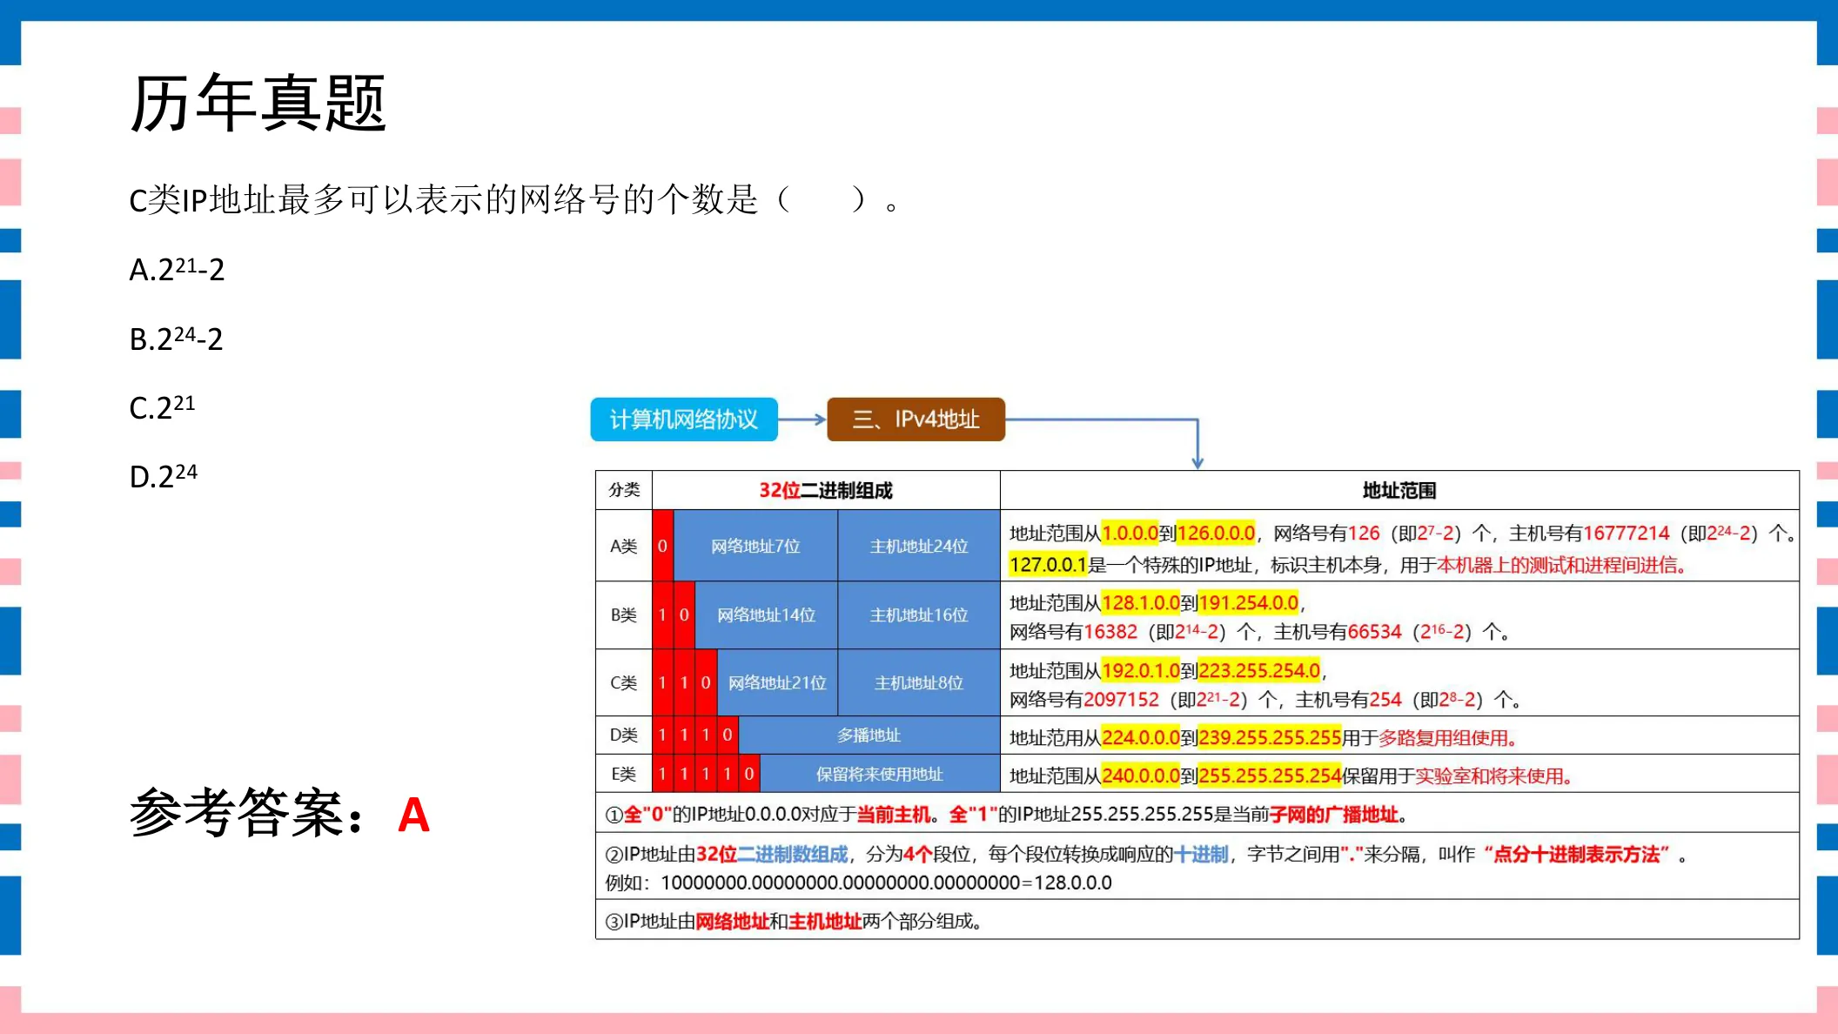The height and width of the screenshot is (1034, 1838).
Task: Click the 计算机网络协议 blue box
Action: pos(684,420)
